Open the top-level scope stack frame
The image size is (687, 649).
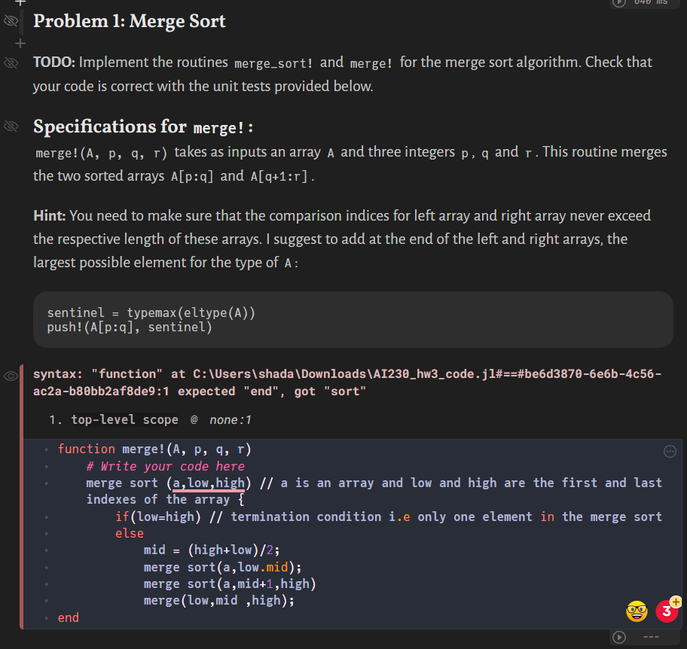[x=124, y=419]
